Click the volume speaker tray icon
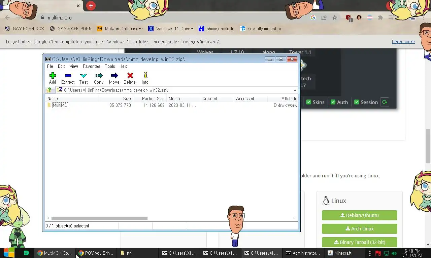 (394, 253)
